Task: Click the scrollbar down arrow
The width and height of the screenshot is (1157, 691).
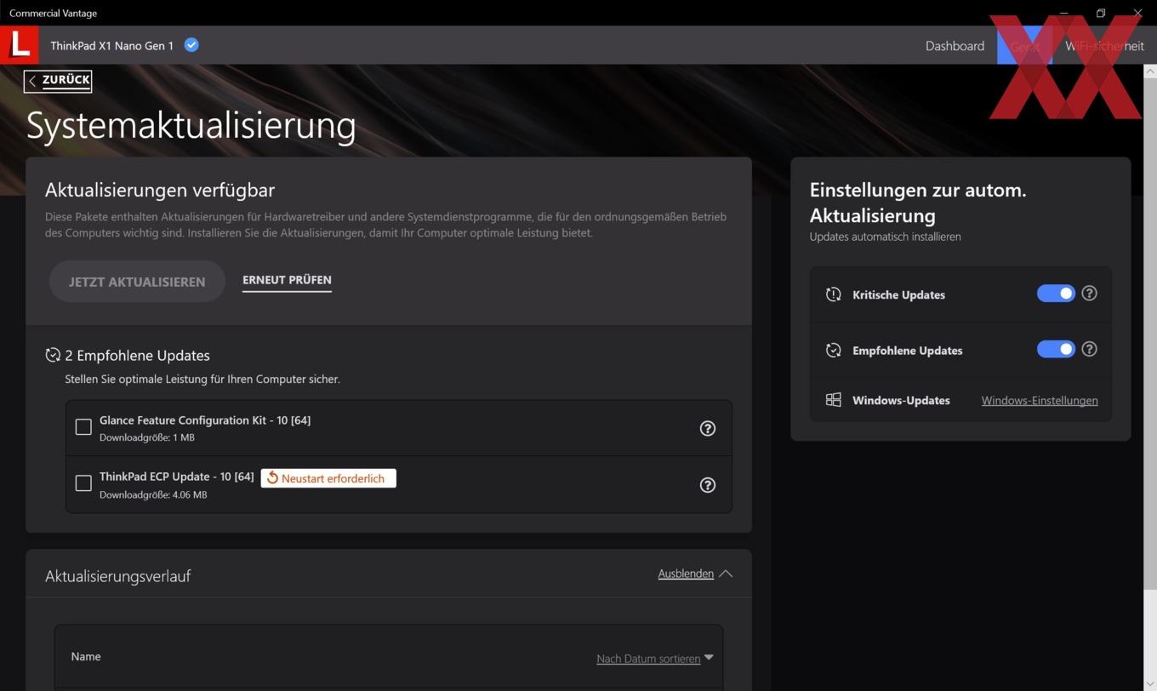Action: 1151,684
